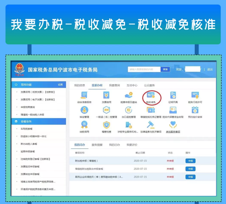Open the 税收减免 icon
Image resolution: width=226 pixels, height=204 pixels.
(x=151, y=95)
